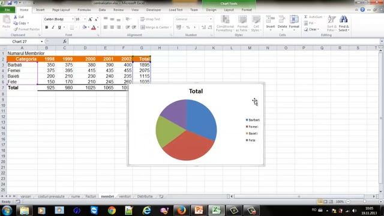384x216 pixels.
Task: Click the Insert Worksheet tab icon
Action: click(161, 196)
